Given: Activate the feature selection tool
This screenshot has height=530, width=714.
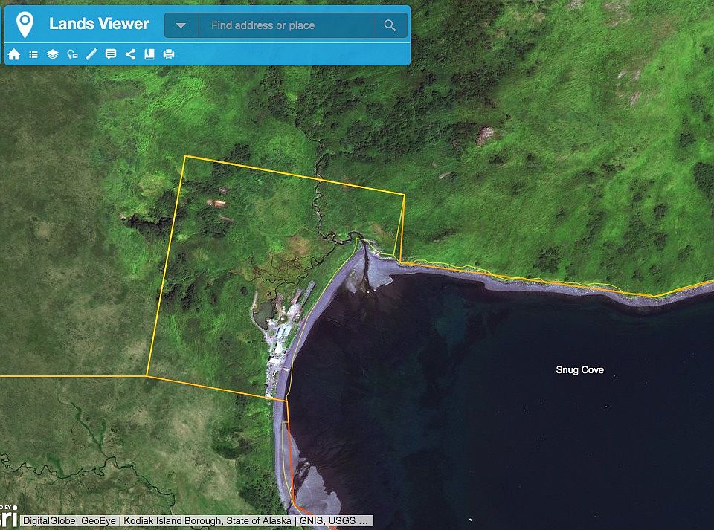Looking at the screenshot, I should click(x=72, y=54).
